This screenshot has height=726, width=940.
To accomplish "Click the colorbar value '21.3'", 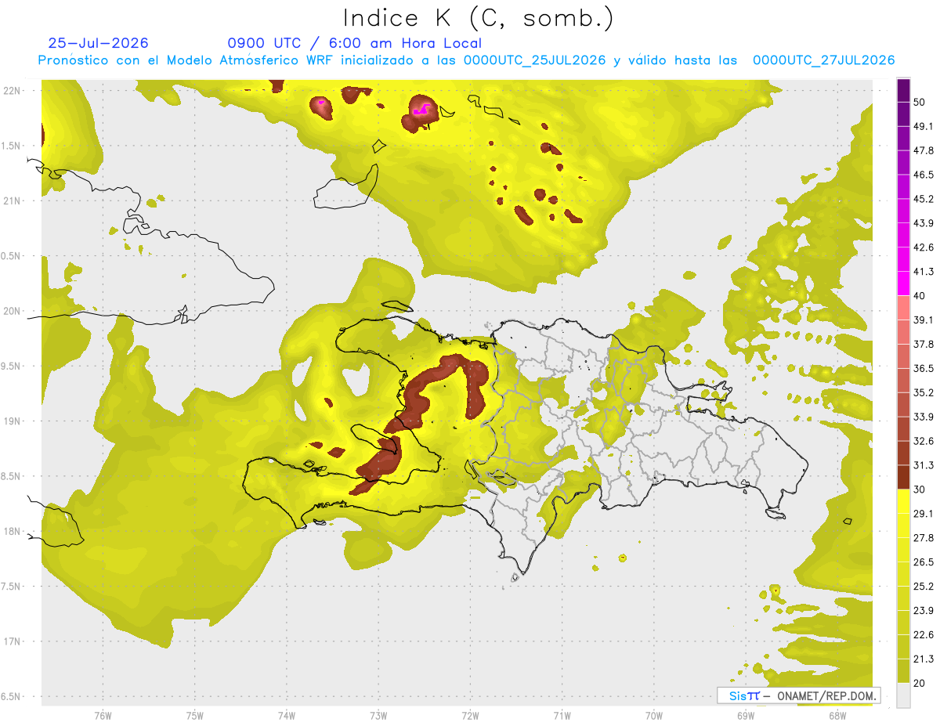I will coord(923,659).
